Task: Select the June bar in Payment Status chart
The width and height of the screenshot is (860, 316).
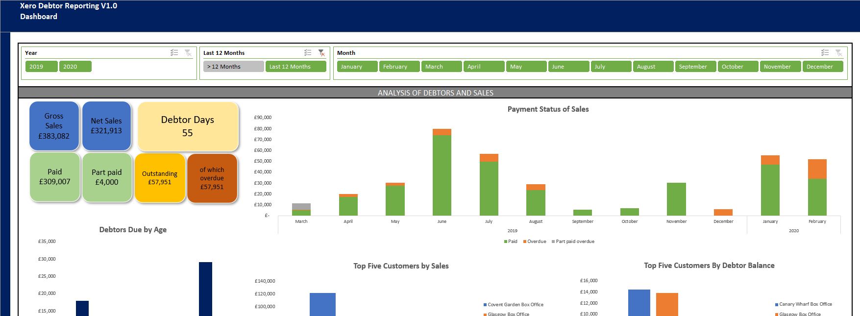Action: 442,175
